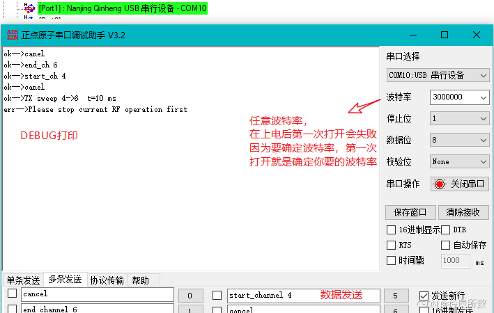Click send button number 0
The image size is (494, 313).
(x=190, y=296)
